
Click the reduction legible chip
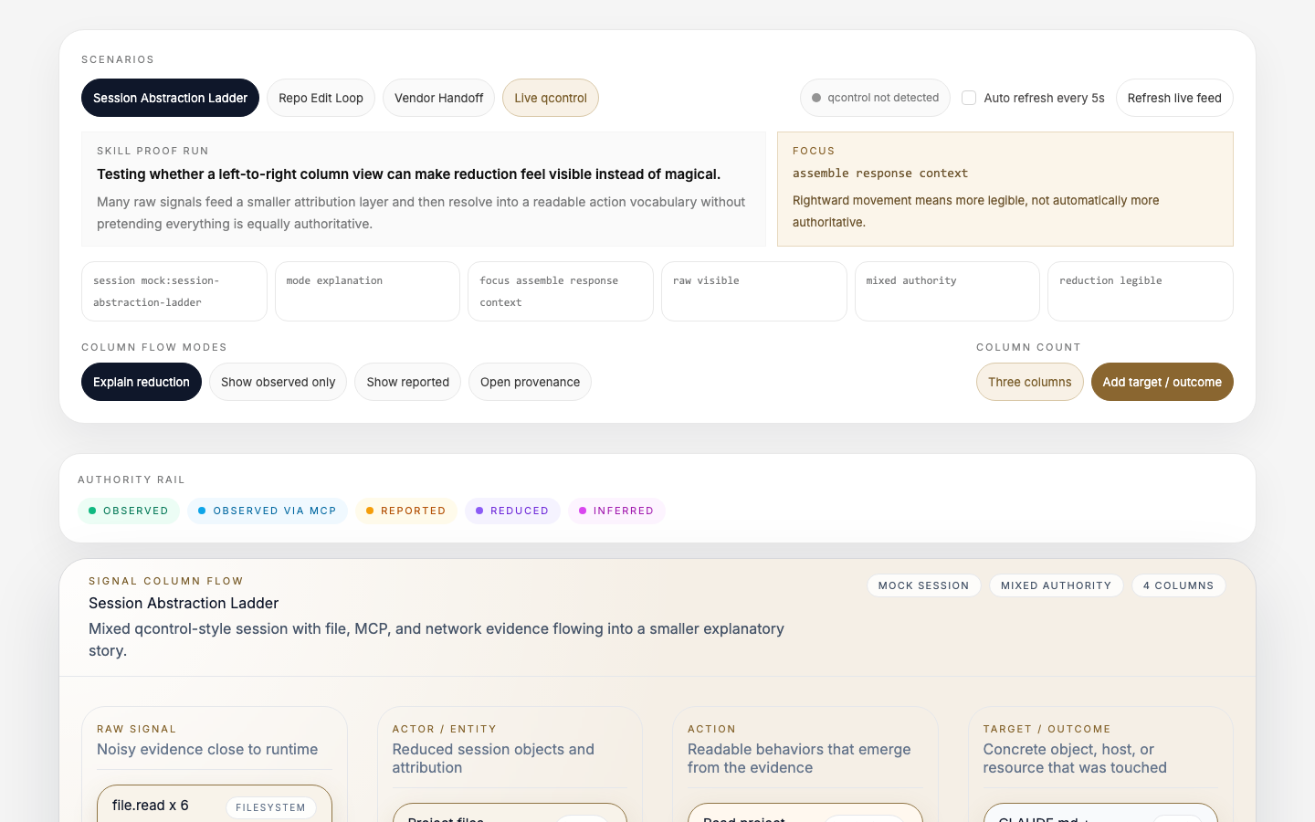(1141, 291)
